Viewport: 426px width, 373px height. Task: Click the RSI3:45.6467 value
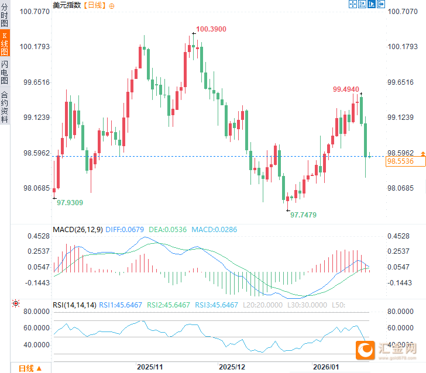tap(217, 305)
